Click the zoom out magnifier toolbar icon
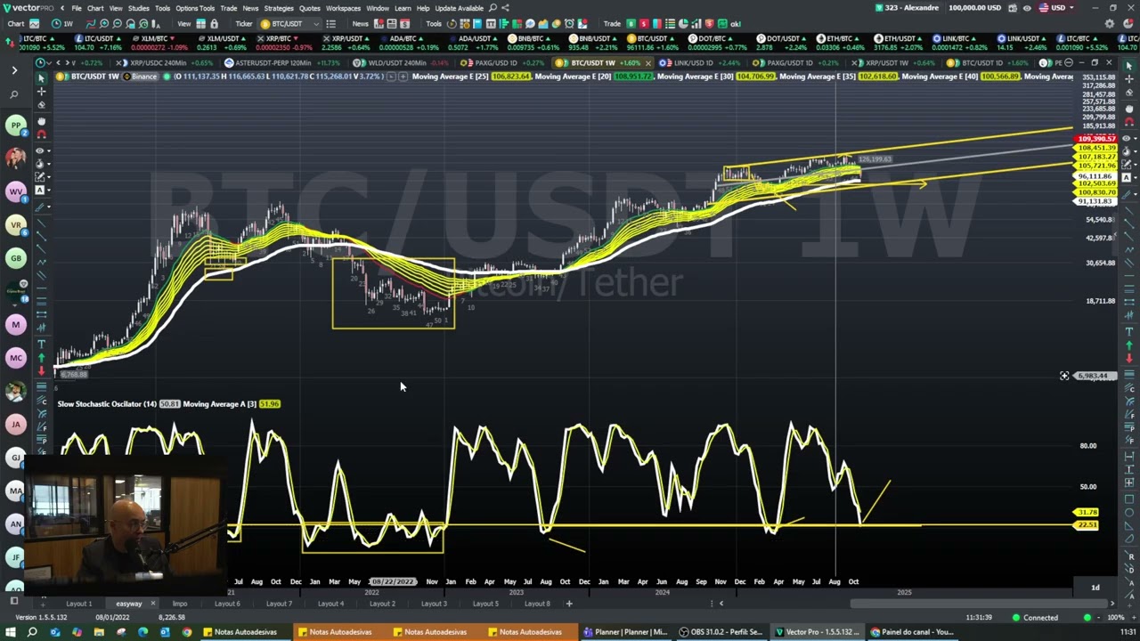The height and width of the screenshot is (641, 1140). pyautogui.click(x=117, y=23)
